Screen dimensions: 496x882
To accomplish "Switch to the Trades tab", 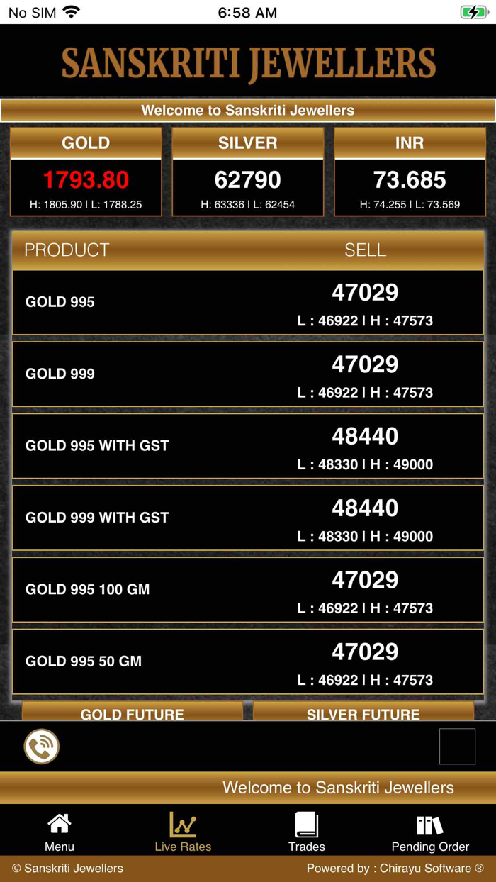I will (x=306, y=831).
